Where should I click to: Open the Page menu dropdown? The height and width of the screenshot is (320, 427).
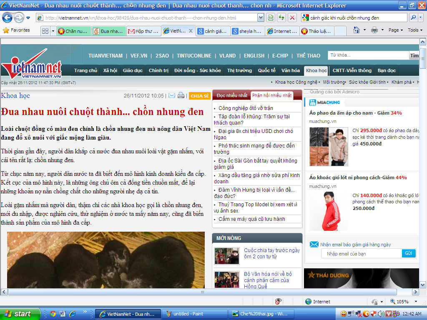(x=396, y=30)
